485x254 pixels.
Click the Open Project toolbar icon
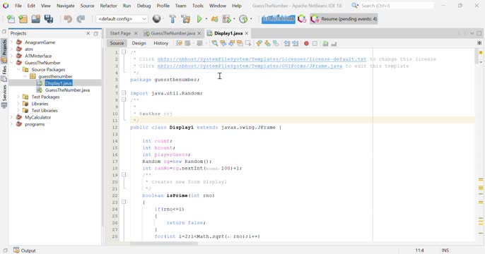[x=36, y=19]
